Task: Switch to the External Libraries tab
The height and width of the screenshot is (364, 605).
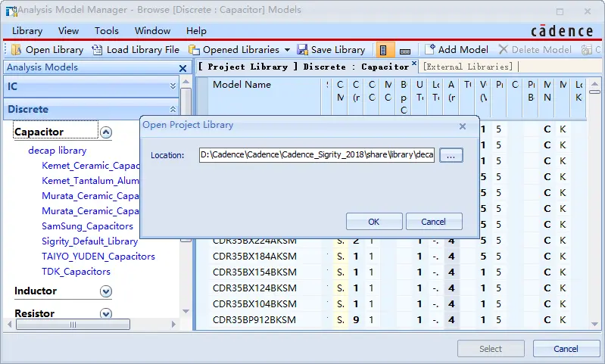Action: (468, 67)
